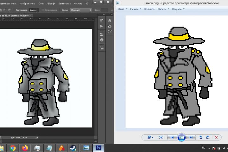The image size is (228, 152).
Task: Open the Печать dropdown menu
Action: [x=135, y=9]
